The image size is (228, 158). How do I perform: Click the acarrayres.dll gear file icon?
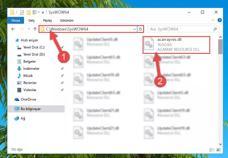[149, 44]
